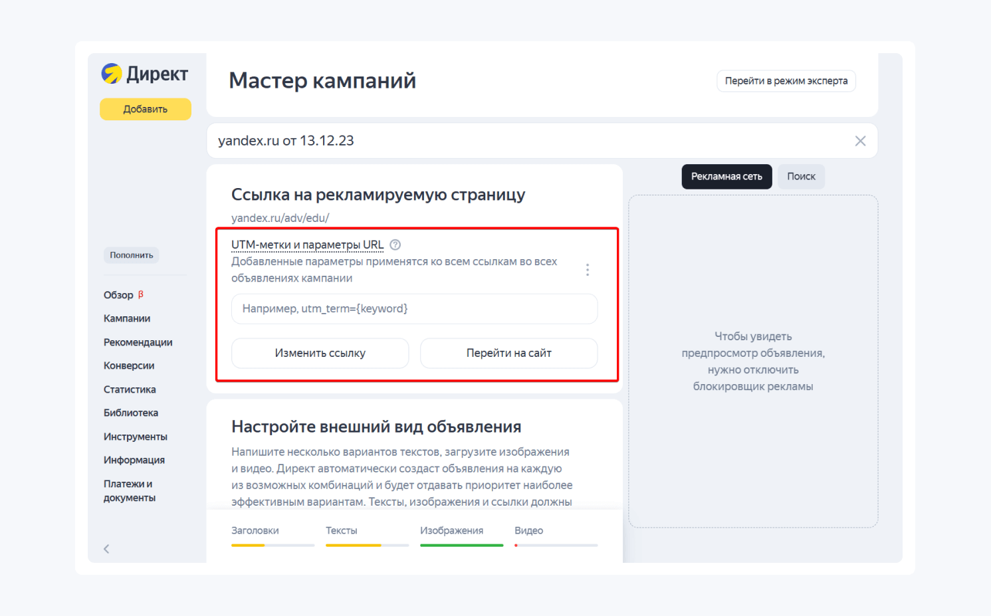Click the UTM parameters help question icon
Screen dimensions: 991x616
pyautogui.click(x=395, y=245)
